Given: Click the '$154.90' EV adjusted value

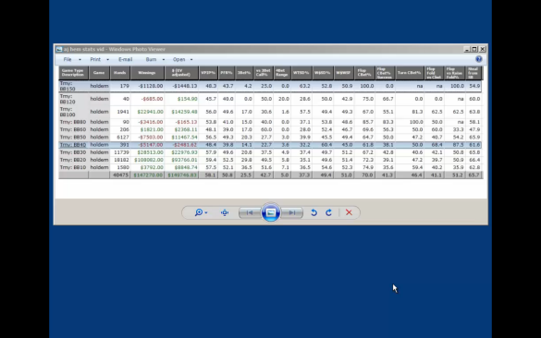Looking at the screenshot, I should click(x=188, y=99).
